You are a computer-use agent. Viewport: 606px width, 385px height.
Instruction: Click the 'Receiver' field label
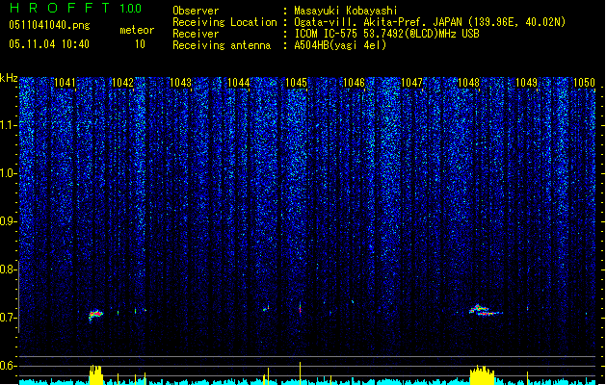[x=196, y=34]
